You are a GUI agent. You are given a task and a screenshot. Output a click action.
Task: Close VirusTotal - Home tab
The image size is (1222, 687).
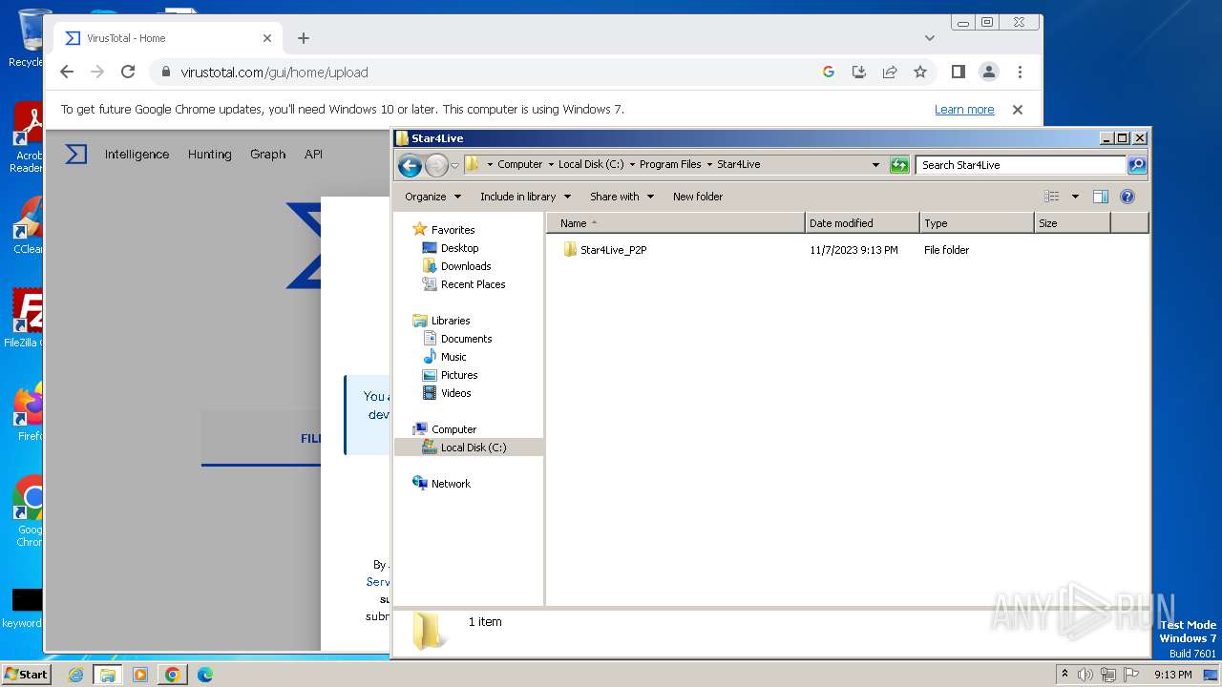point(267,38)
